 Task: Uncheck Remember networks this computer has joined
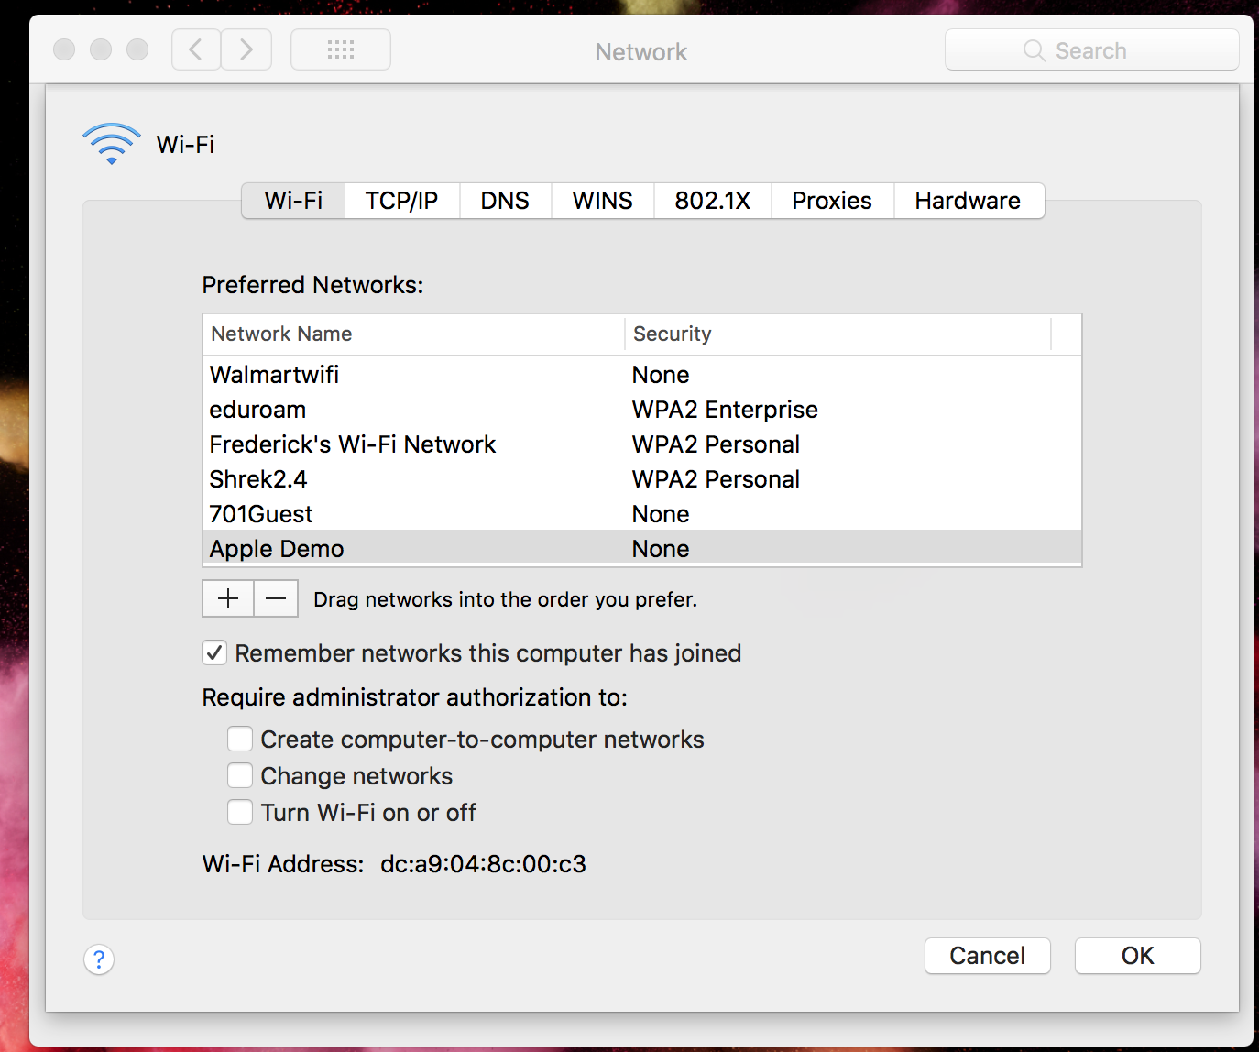click(214, 653)
